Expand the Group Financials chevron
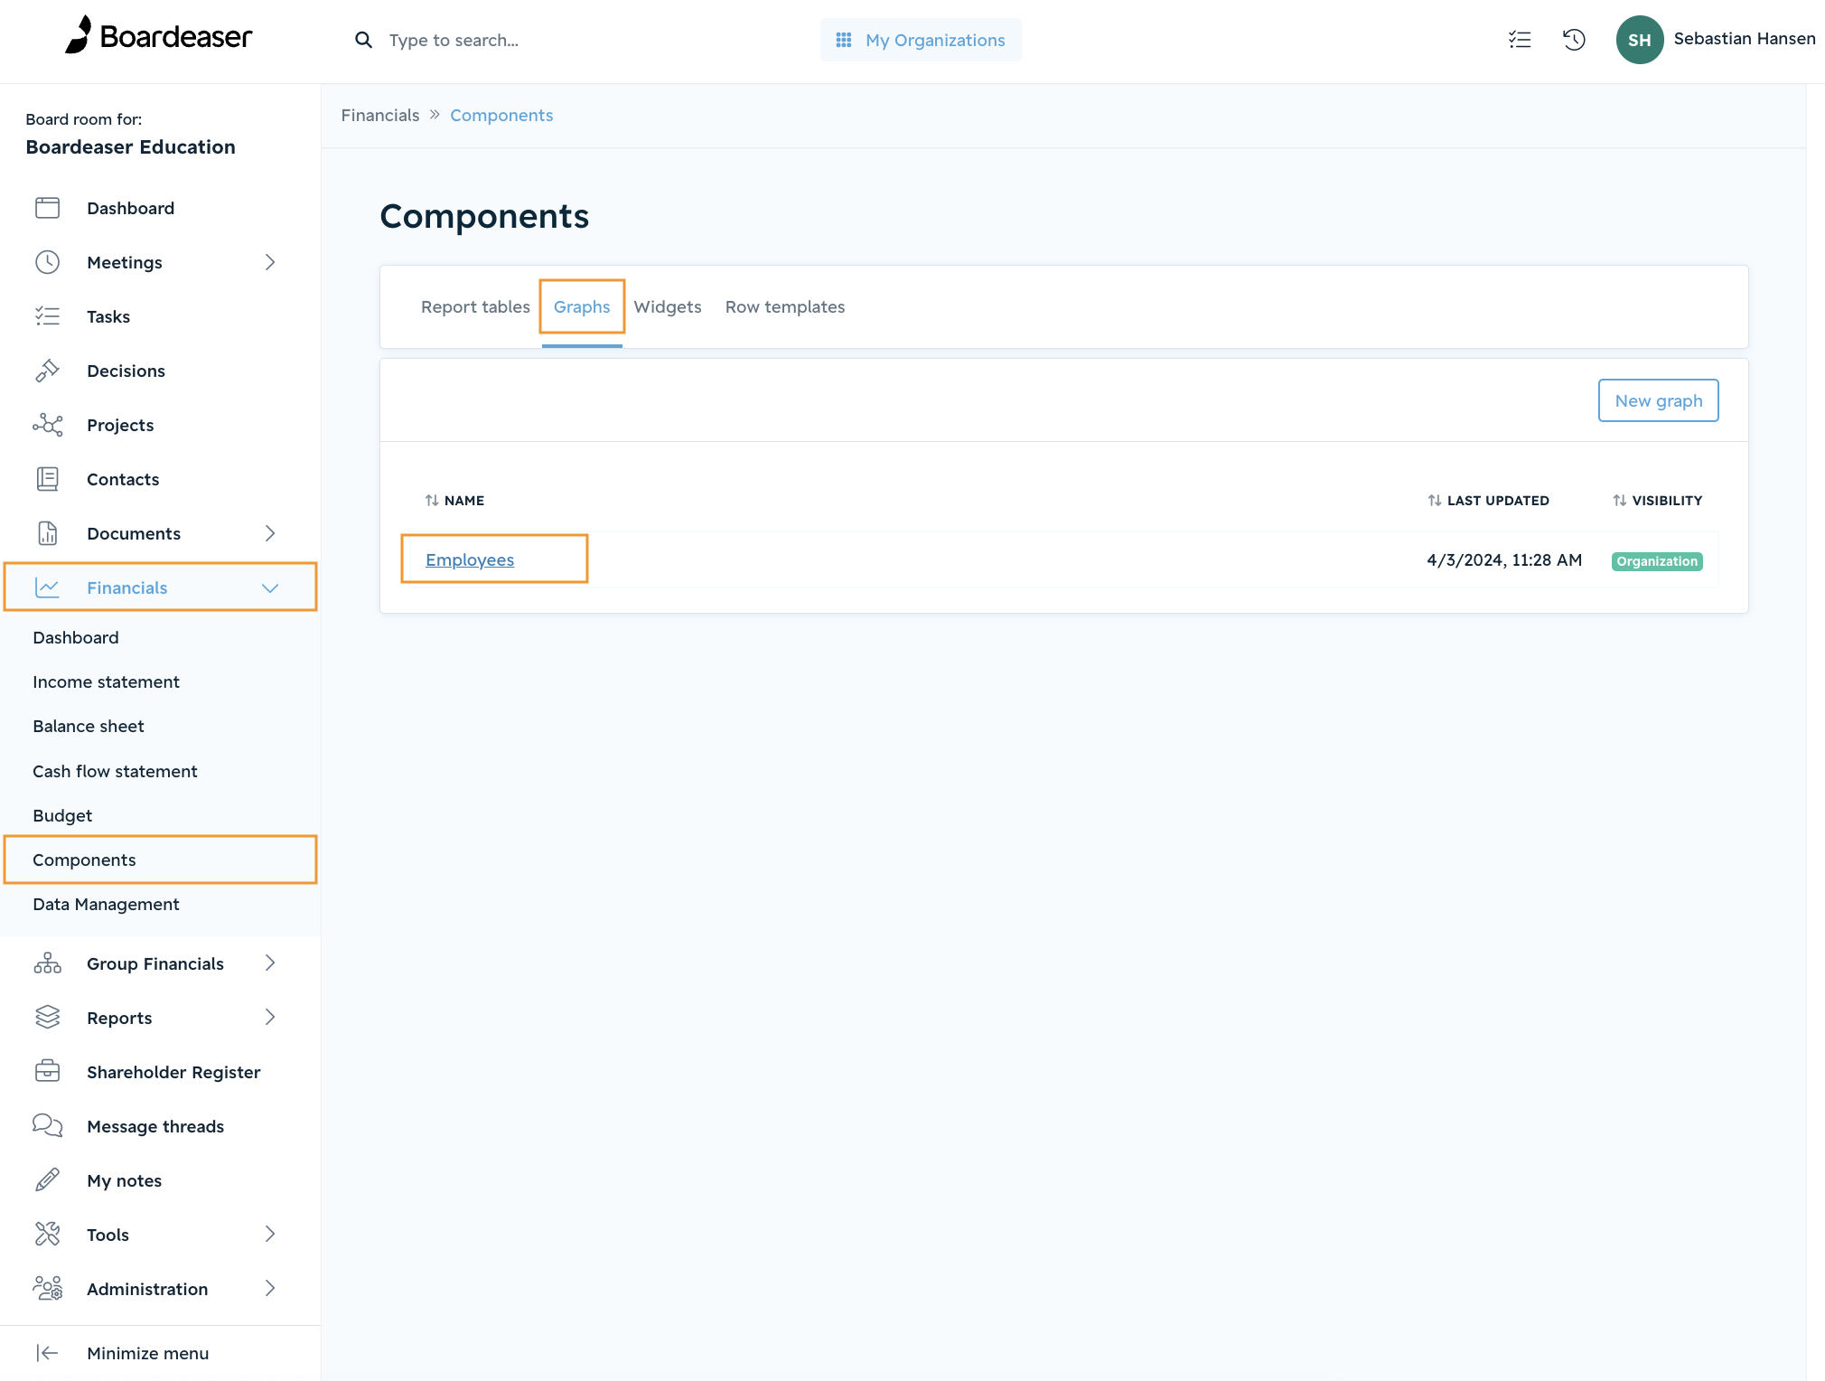Viewport: 1825px width, 1381px height. click(x=270, y=963)
